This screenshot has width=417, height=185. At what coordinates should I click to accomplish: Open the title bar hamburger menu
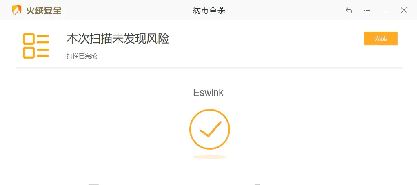pos(367,11)
